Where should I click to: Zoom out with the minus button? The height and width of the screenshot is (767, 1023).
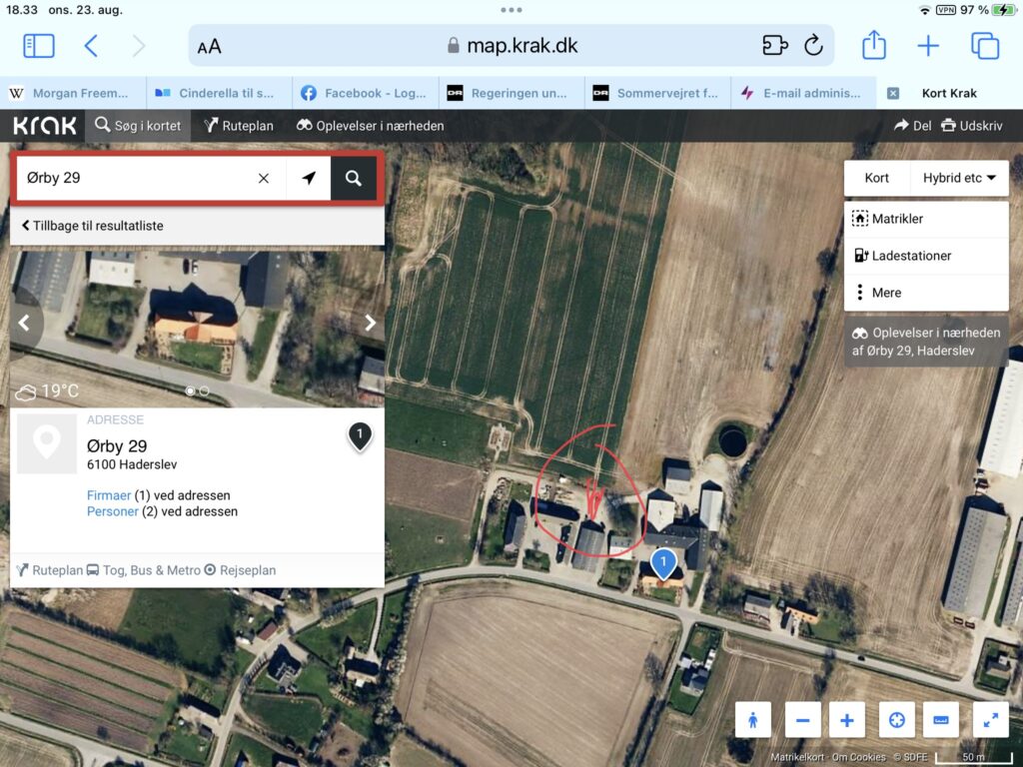(x=802, y=719)
